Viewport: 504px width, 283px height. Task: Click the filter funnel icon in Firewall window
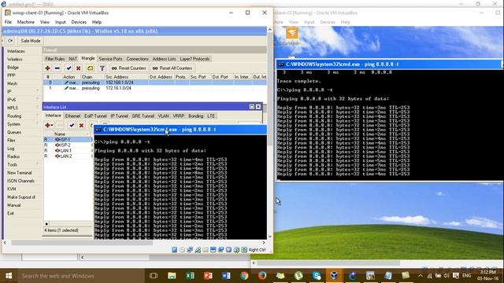pyautogui.click(x=102, y=68)
